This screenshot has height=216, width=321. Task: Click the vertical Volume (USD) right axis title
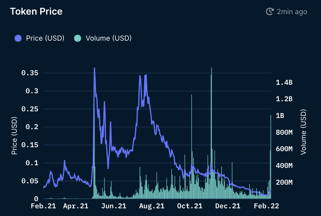[x=303, y=132]
